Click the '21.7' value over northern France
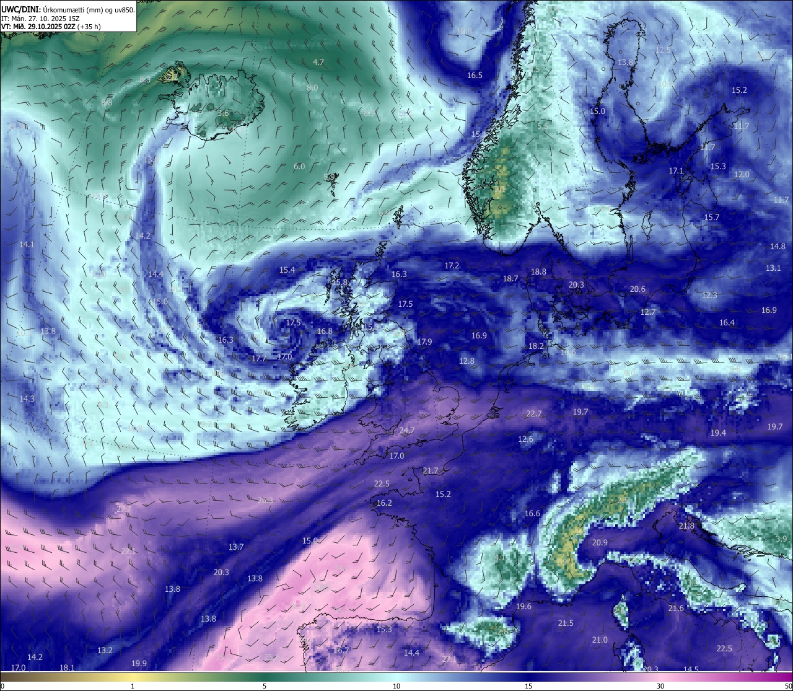The height and width of the screenshot is (691, 793). click(x=431, y=471)
